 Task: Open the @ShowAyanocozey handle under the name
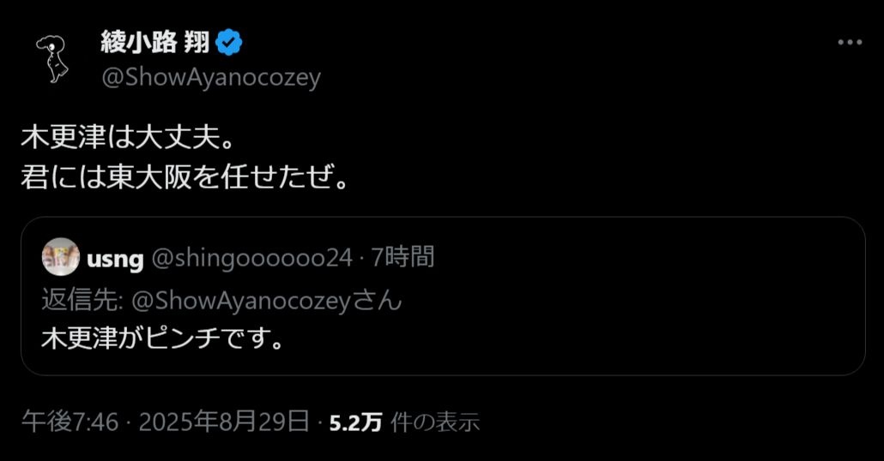pos(211,77)
